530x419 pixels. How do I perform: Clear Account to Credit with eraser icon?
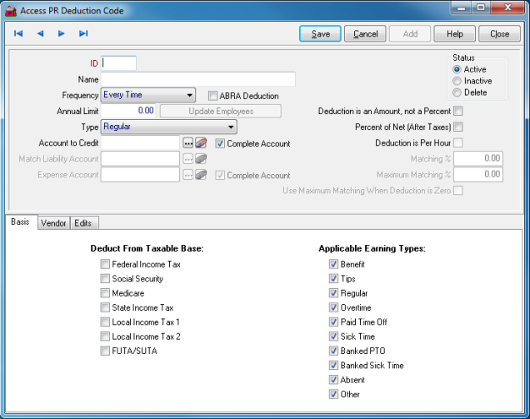[x=201, y=143]
